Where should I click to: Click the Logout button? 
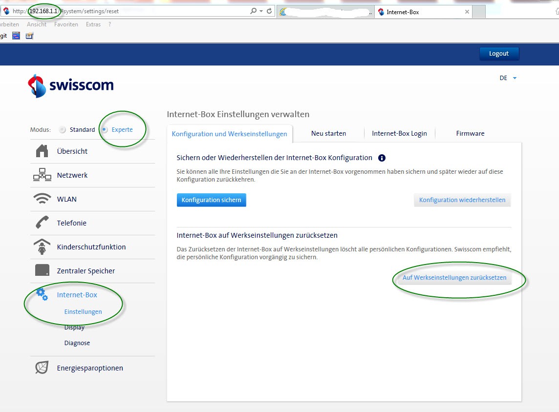click(x=499, y=54)
